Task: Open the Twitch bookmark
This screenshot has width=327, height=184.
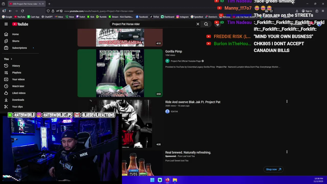Action: pos(80,17)
